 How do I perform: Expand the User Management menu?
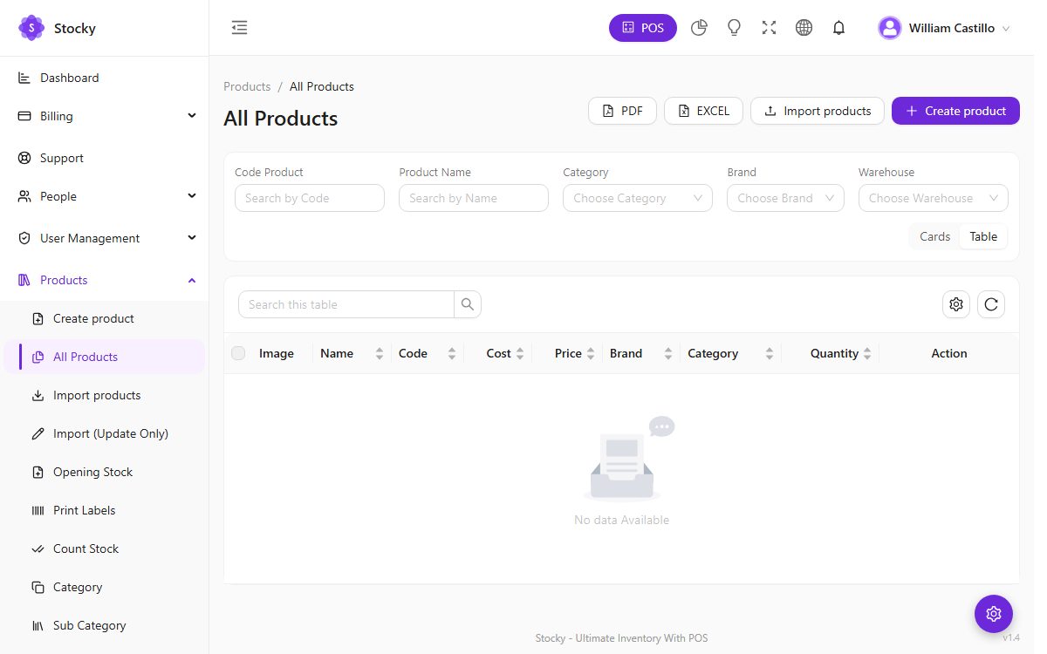coord(105,238)
